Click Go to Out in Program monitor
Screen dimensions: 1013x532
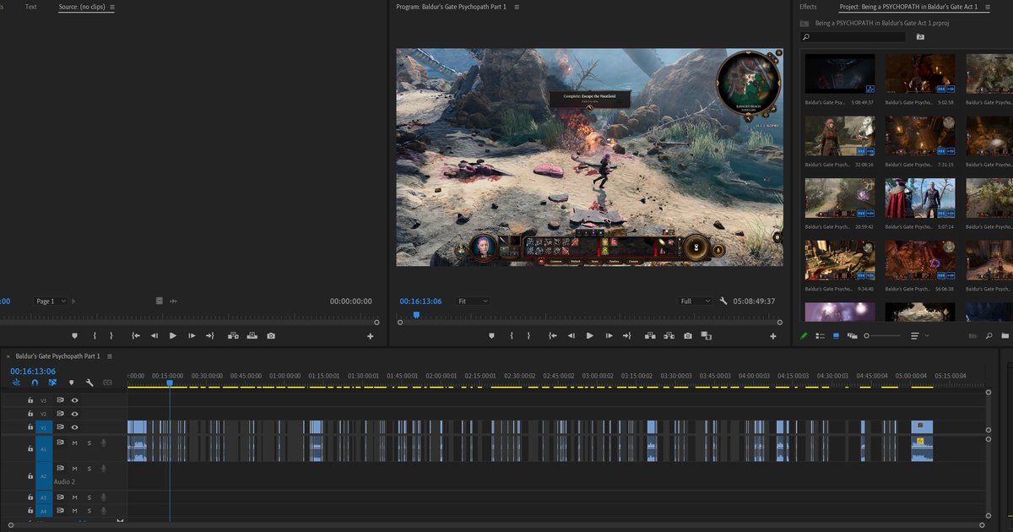pos(626,335)
